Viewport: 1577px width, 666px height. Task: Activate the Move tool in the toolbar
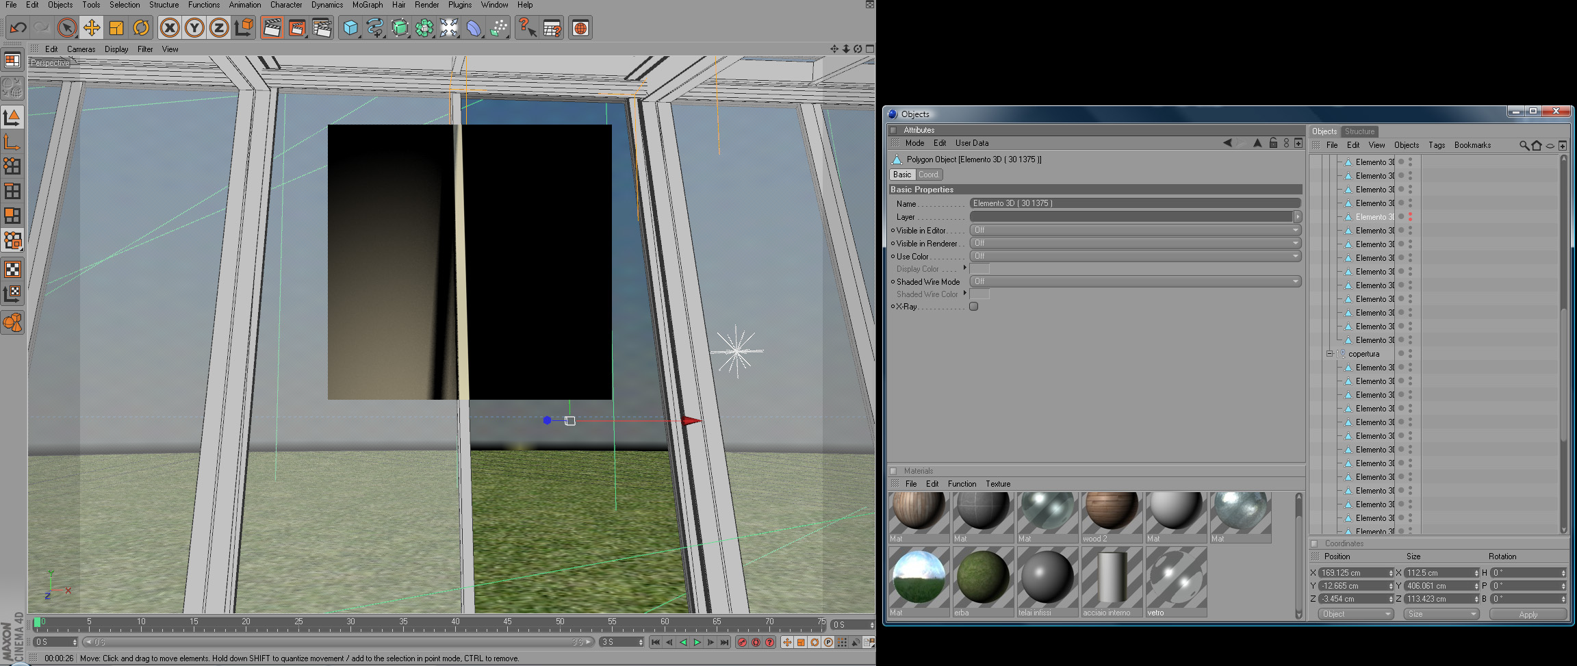pos(92,28)
